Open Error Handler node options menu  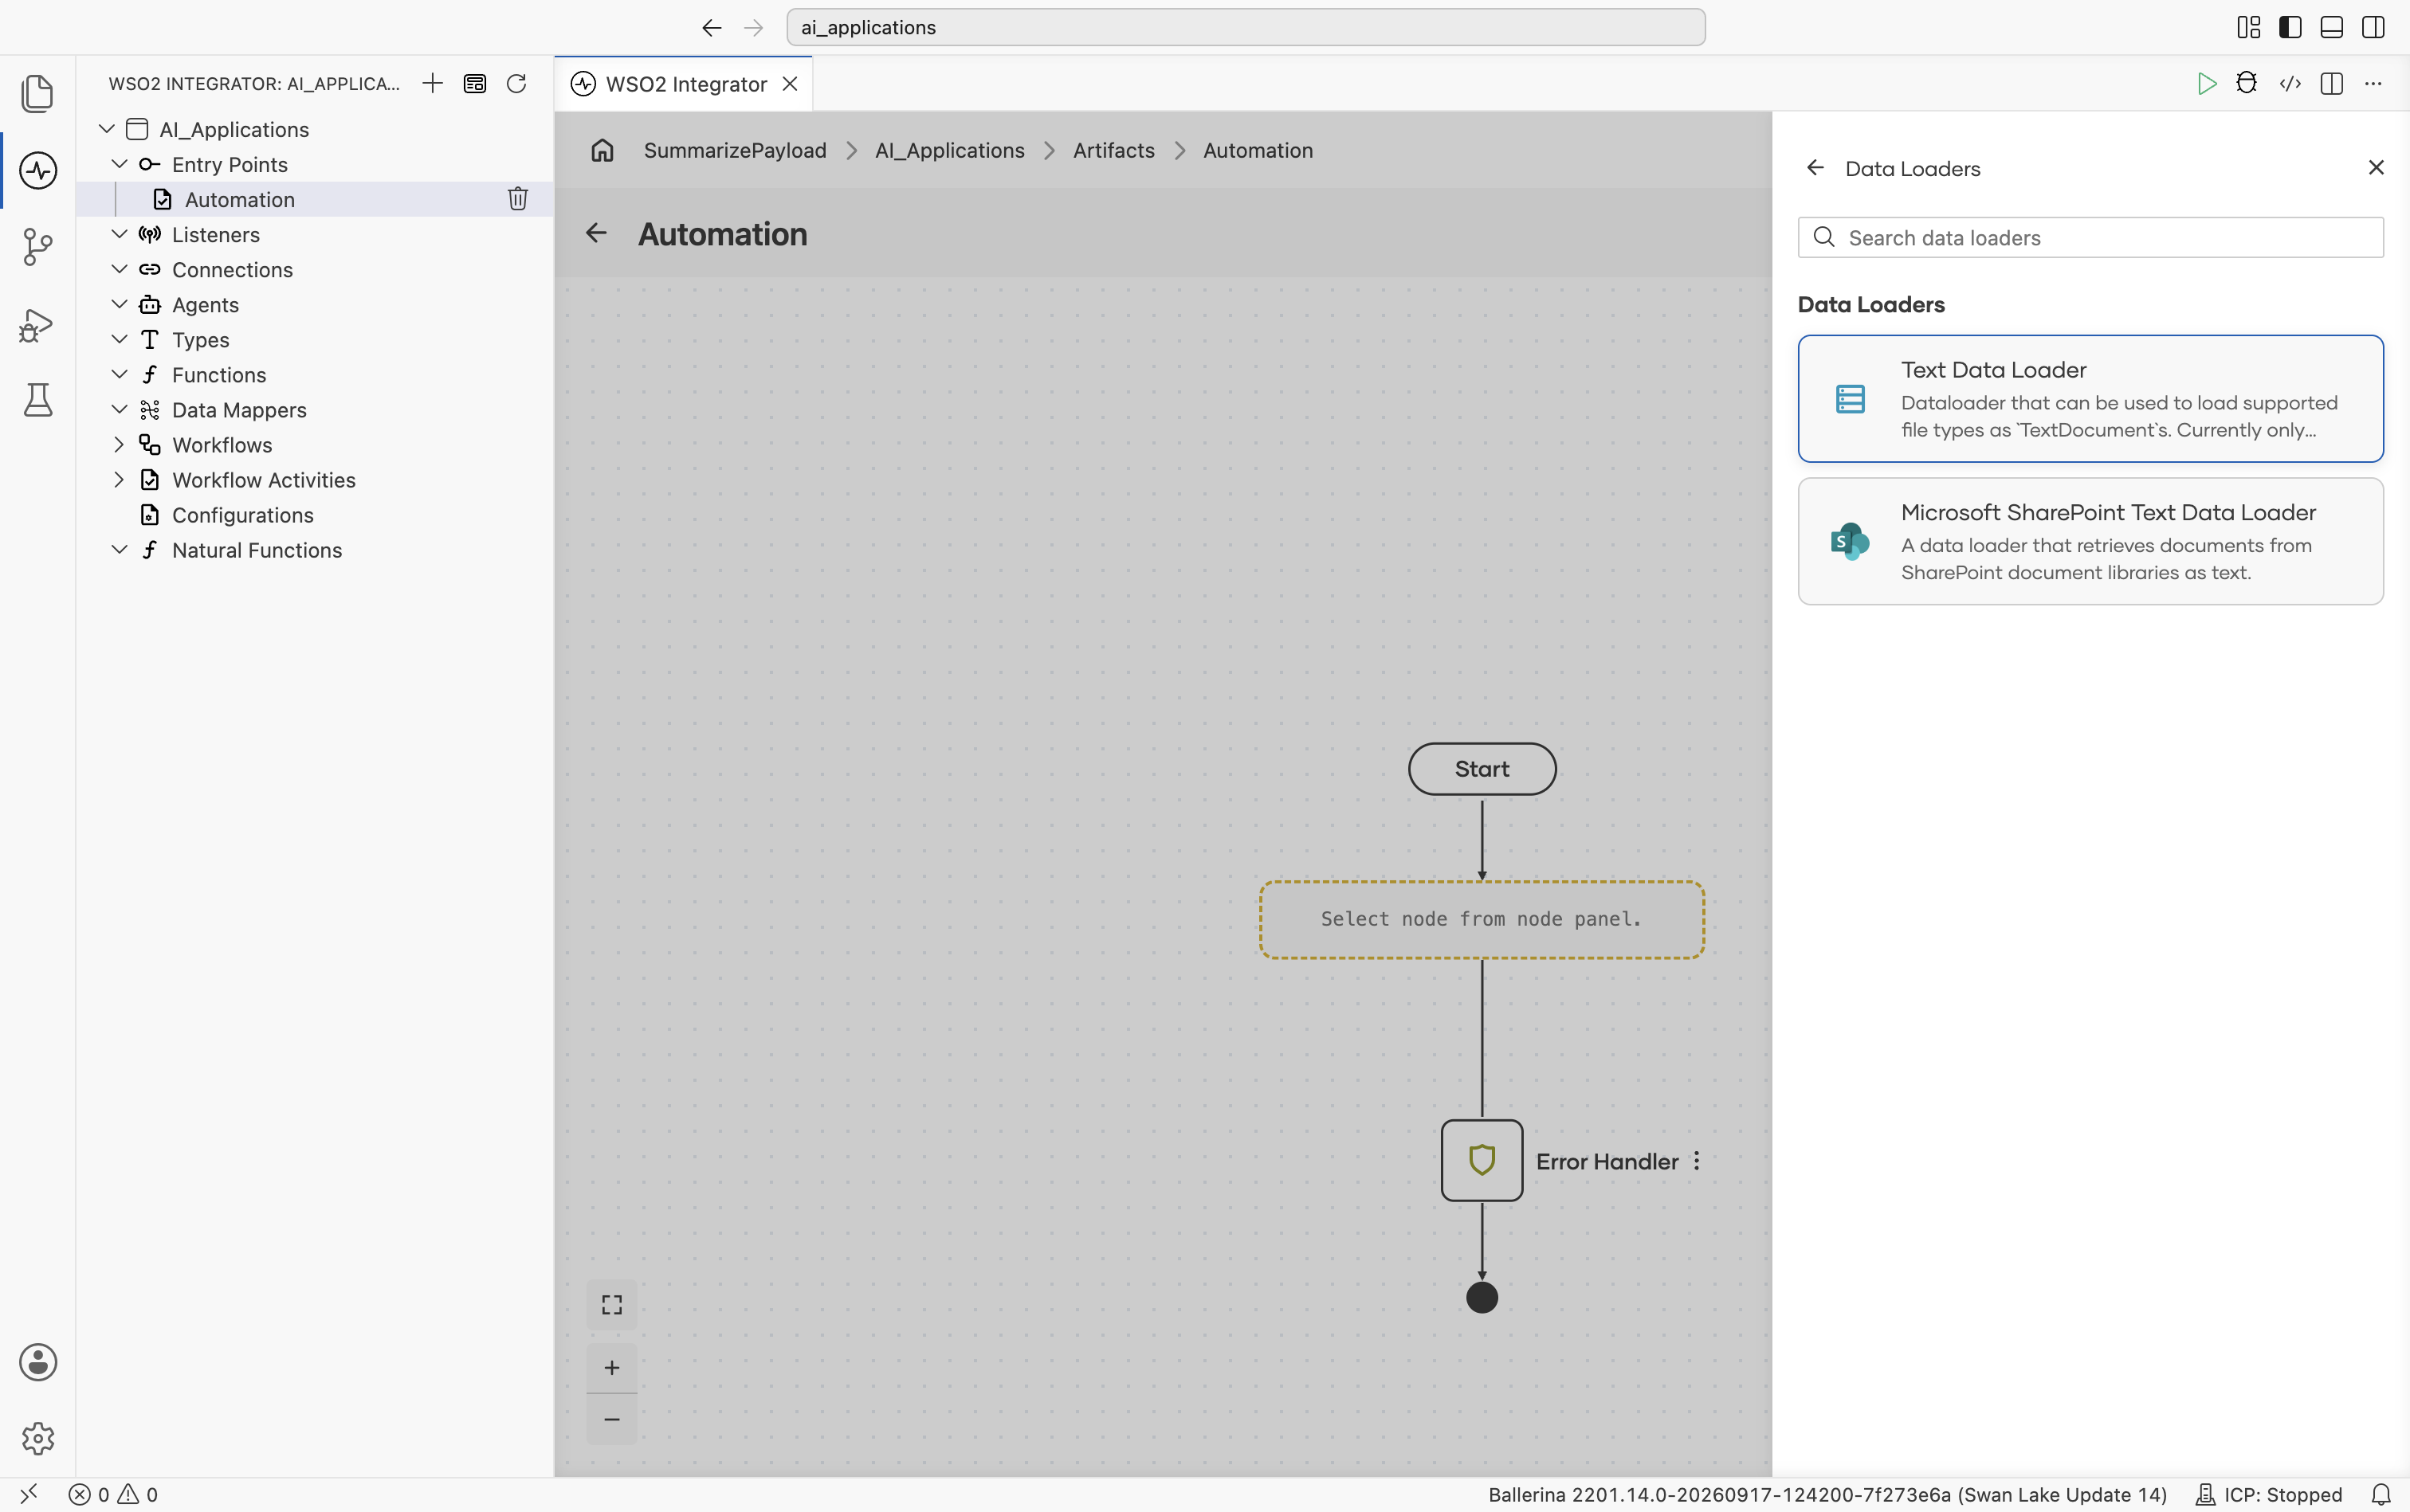(1697, 1161)
